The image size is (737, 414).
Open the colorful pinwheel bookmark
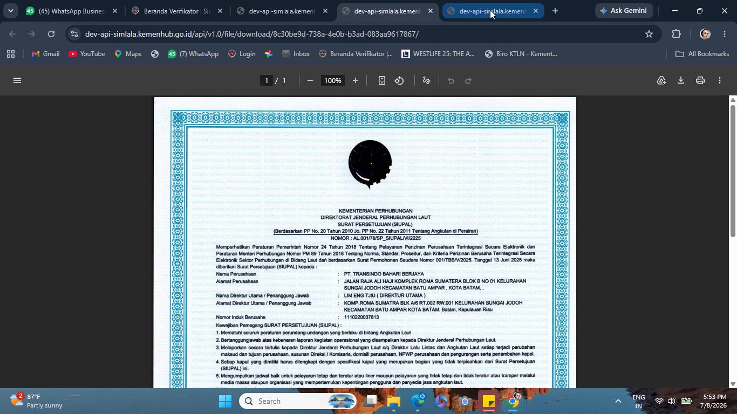click(268, 54)
